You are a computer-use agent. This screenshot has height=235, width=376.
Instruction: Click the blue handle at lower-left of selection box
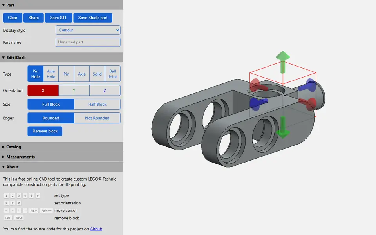(x=258, y=104)
